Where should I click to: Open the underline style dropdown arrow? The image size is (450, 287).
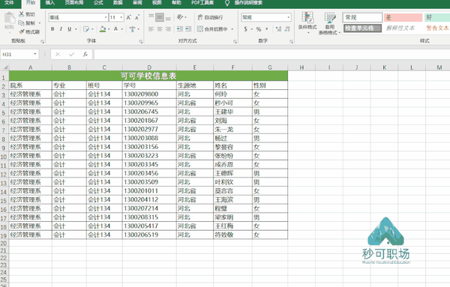coord(76,29)
